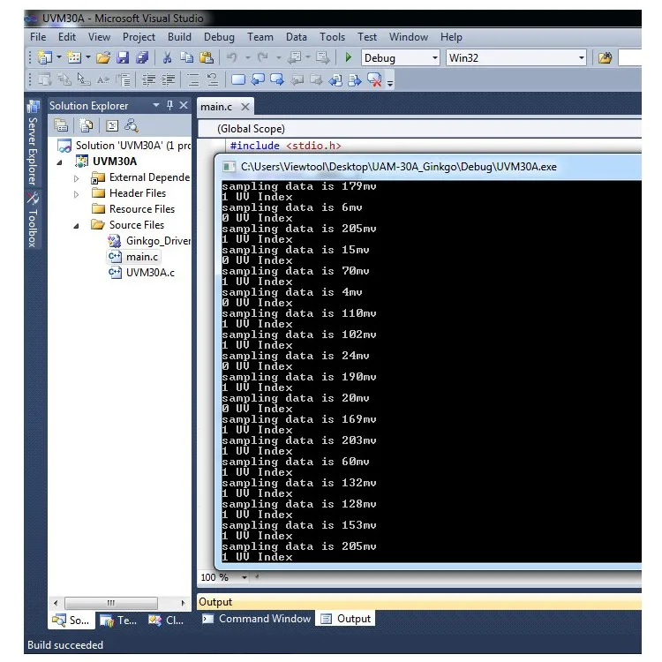Click the New Project toolbar icon
The height and width of the screenshot is (662, 662).
click(45, 57)
